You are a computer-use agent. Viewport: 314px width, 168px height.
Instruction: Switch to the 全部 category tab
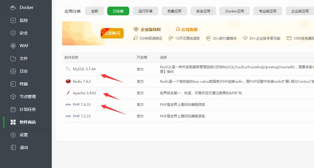point(95,11)
